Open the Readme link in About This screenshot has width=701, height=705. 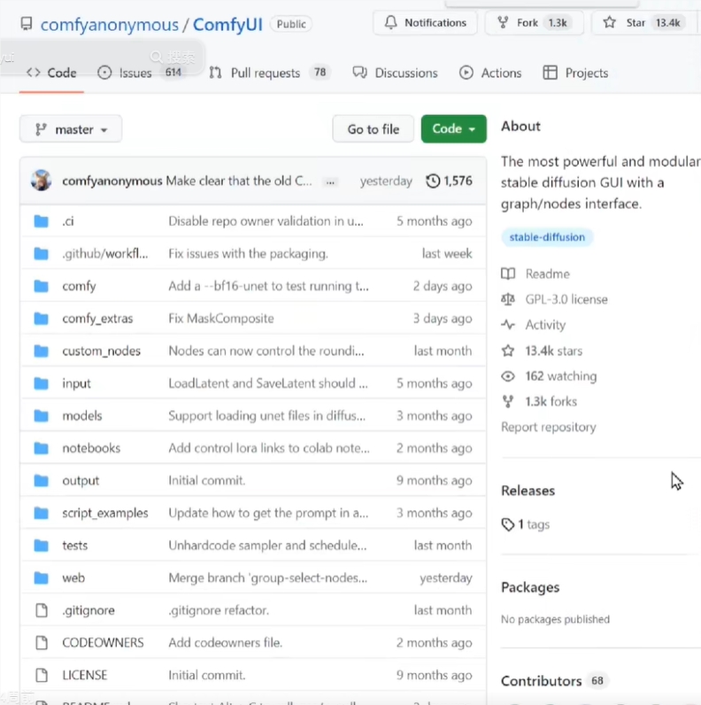coord(547,274)
